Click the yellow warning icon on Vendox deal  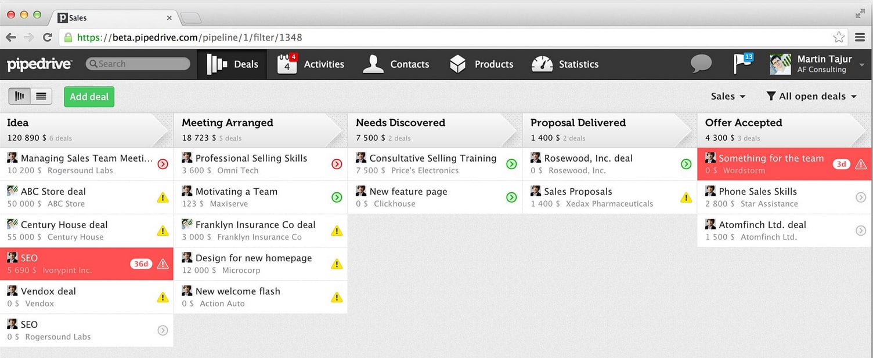coord(163,297)
